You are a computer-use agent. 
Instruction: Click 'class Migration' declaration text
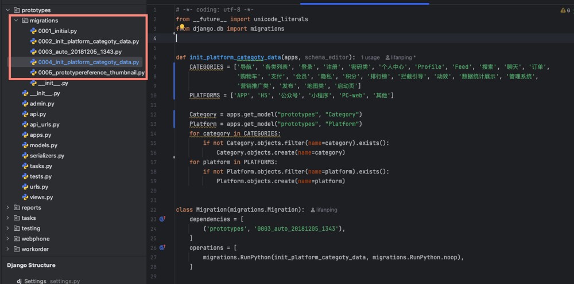[200, 210]
